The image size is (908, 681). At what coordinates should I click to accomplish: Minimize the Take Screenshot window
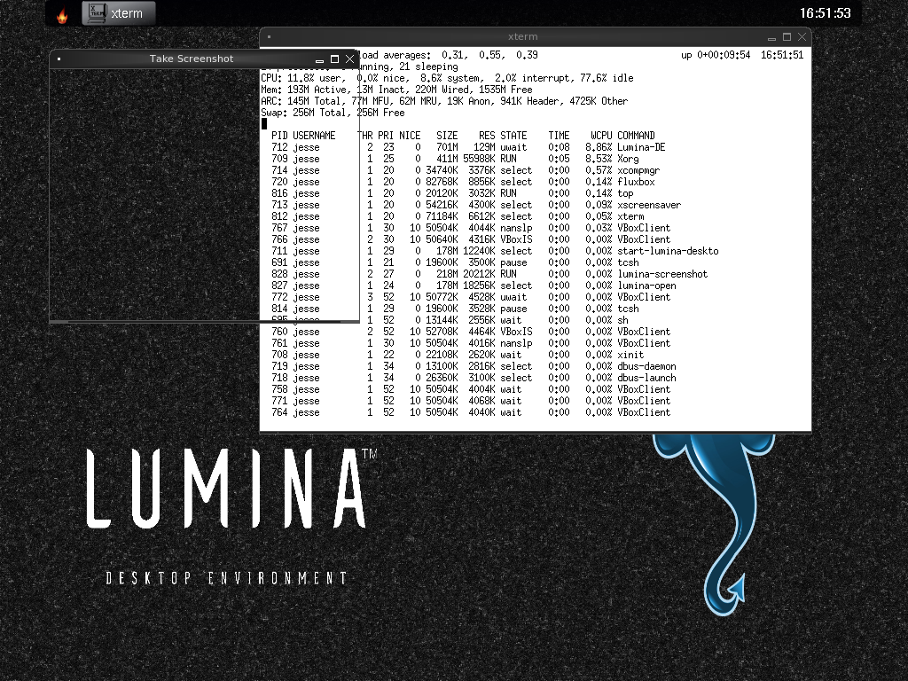pos(319,59)
